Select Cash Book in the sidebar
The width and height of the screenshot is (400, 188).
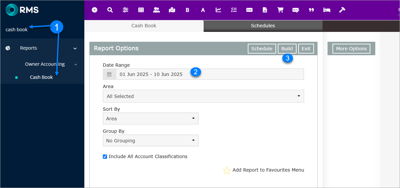tap(41, 77)
